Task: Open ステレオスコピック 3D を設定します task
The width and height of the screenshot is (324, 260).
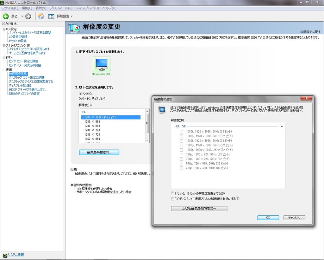Action: coord(29,49)
